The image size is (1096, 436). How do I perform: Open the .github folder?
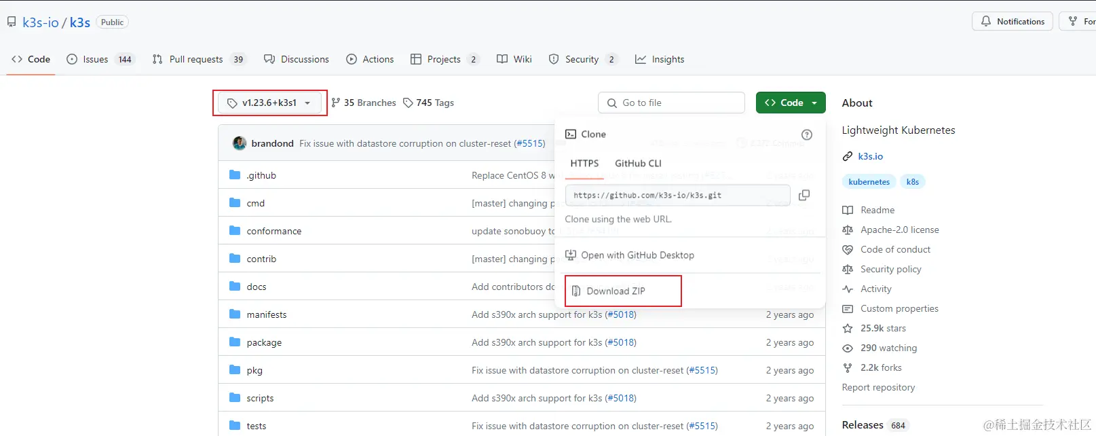(x=261, y=175)
